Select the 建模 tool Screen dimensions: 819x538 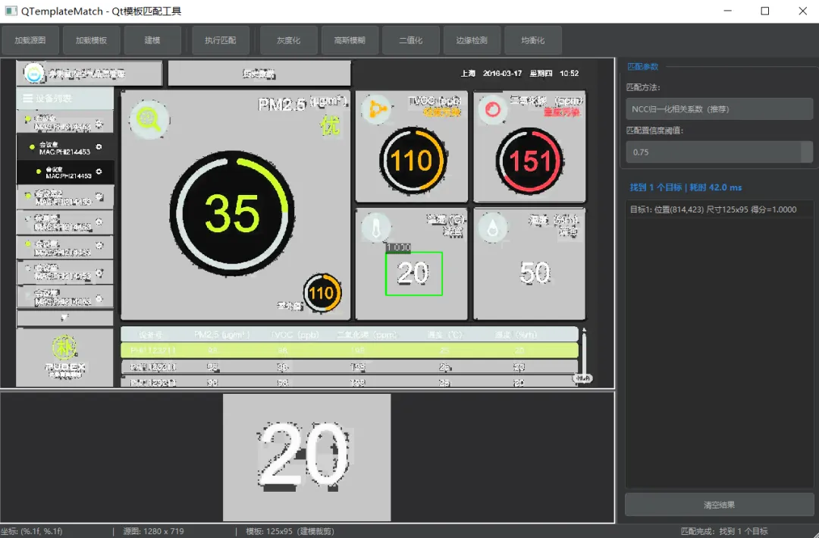pyautogui.click(x=152, y=40)
